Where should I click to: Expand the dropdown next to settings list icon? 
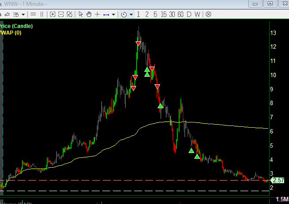pos(23,14)
